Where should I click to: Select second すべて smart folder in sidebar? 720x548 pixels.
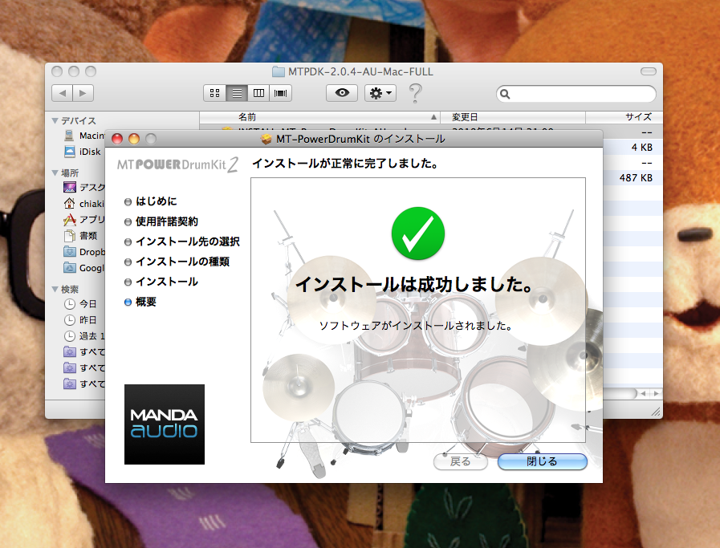point(84,367)
